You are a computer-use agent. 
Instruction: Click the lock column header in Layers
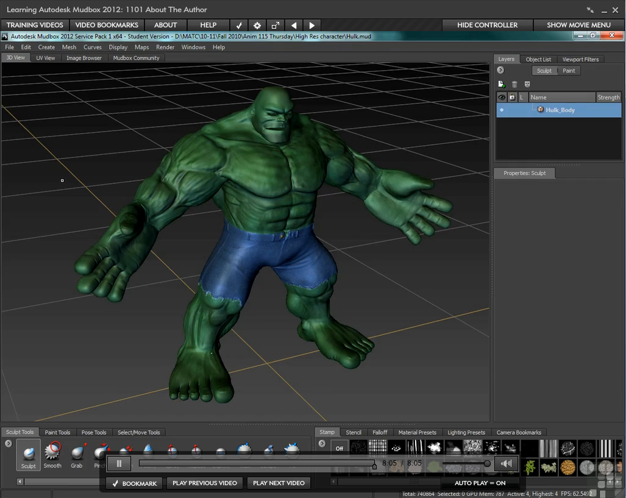(x=512, y=97)
